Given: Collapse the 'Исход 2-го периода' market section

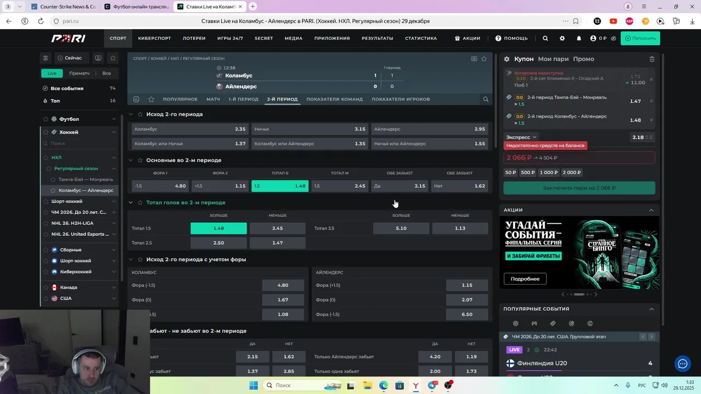Looking at the screenshot, I should [x=131, y=114].
